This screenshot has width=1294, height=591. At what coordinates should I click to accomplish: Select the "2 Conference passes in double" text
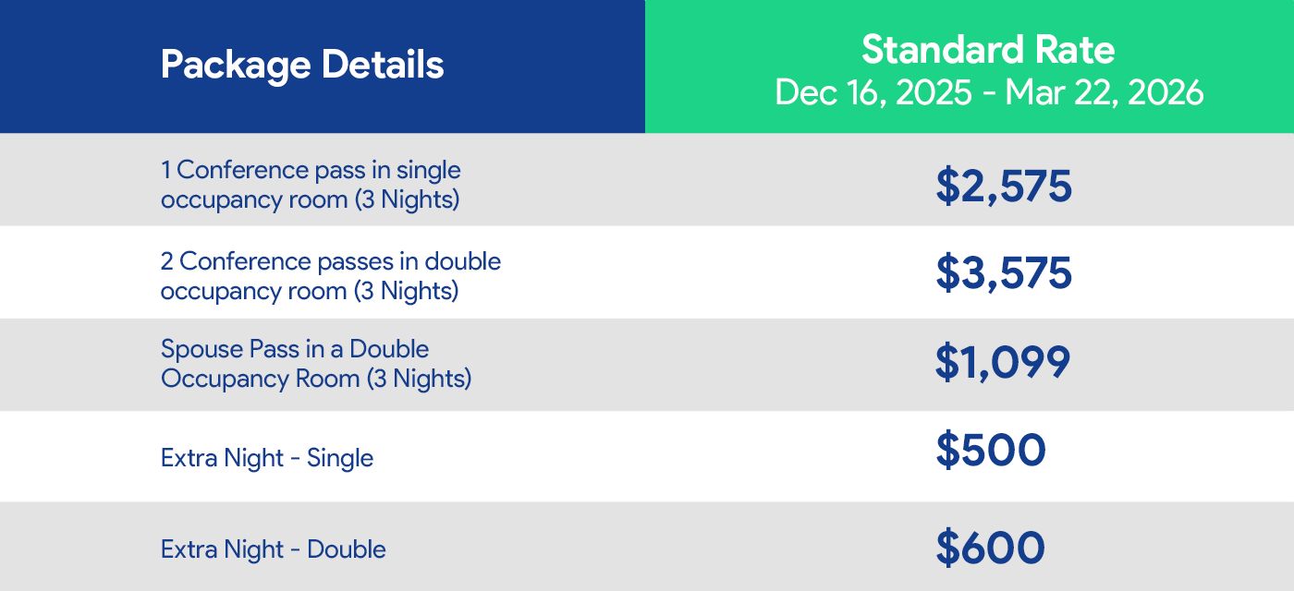[x=331, y=261]
